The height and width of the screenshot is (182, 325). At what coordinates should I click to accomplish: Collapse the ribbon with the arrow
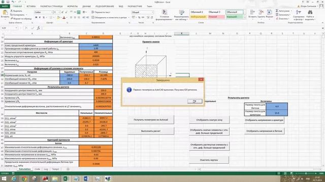click(323, 22)
